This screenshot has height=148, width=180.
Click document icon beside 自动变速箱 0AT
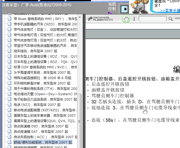point(10,131)
